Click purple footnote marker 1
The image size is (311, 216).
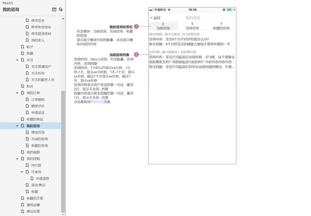pyautogui.click(x=136, y=26)
